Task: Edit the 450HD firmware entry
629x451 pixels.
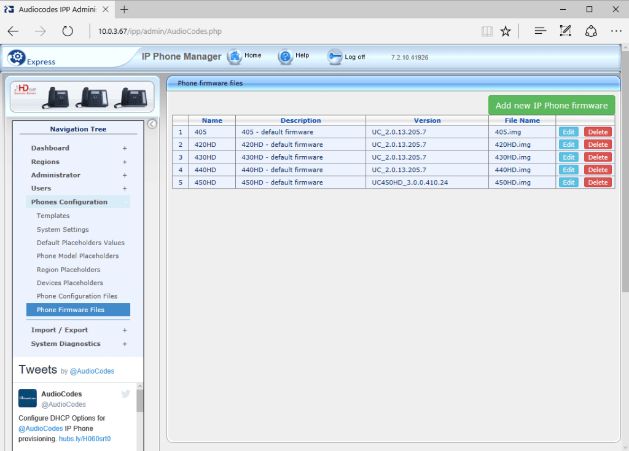Action: click(568, 182)
